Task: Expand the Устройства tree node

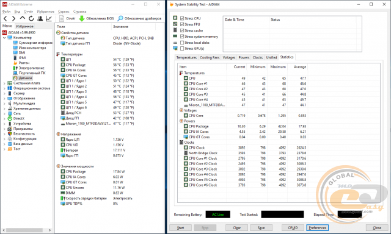Action: 4,124
